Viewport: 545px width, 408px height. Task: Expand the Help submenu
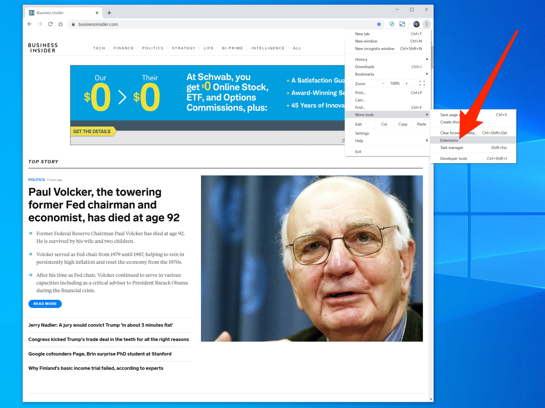pos(388,141)
